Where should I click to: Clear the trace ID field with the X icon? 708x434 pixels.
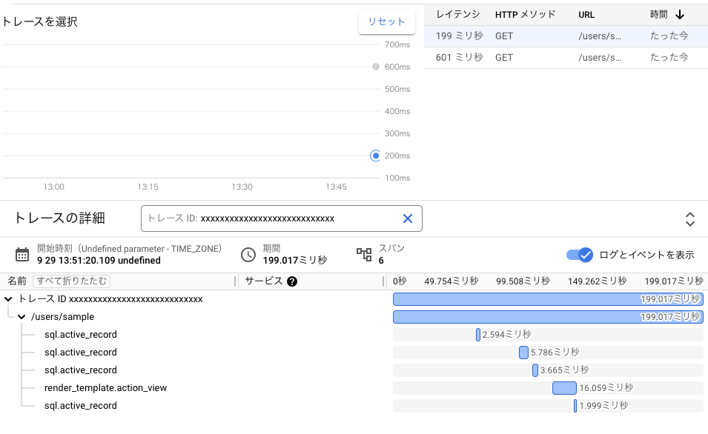tap(407, 218)
